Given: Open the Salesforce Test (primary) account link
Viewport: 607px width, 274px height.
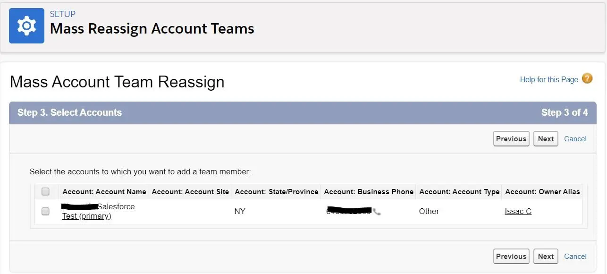Looking at the screenshot, I should (98, 211).
